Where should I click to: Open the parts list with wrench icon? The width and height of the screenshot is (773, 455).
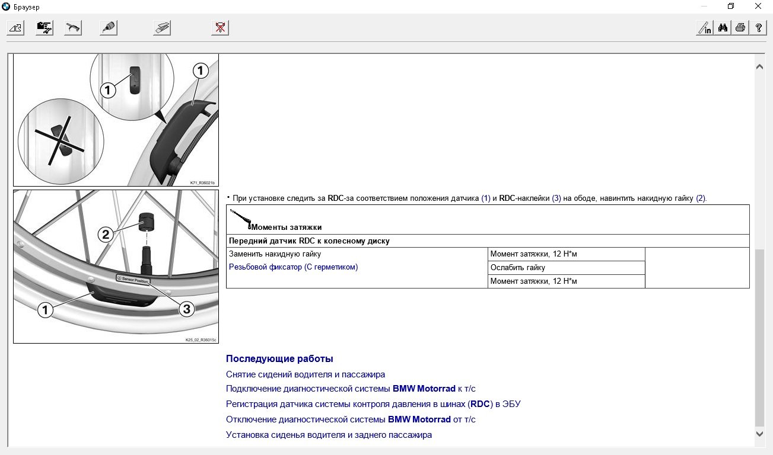(44, 28)
